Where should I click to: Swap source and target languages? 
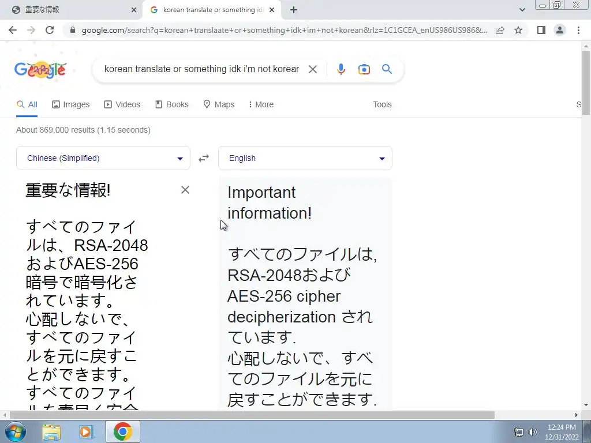(x=204, y=158)
